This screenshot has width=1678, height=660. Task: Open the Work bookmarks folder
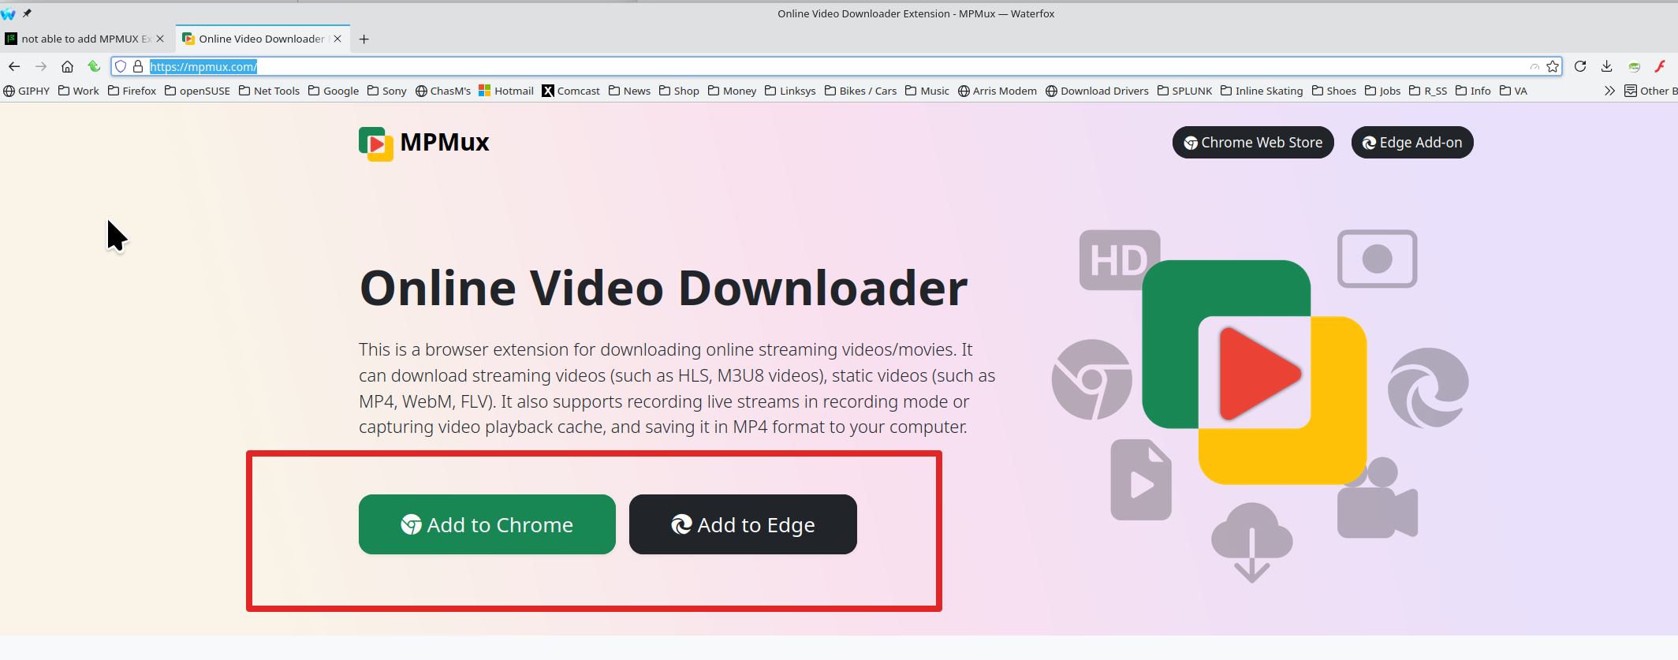click(x=79, y=91)
